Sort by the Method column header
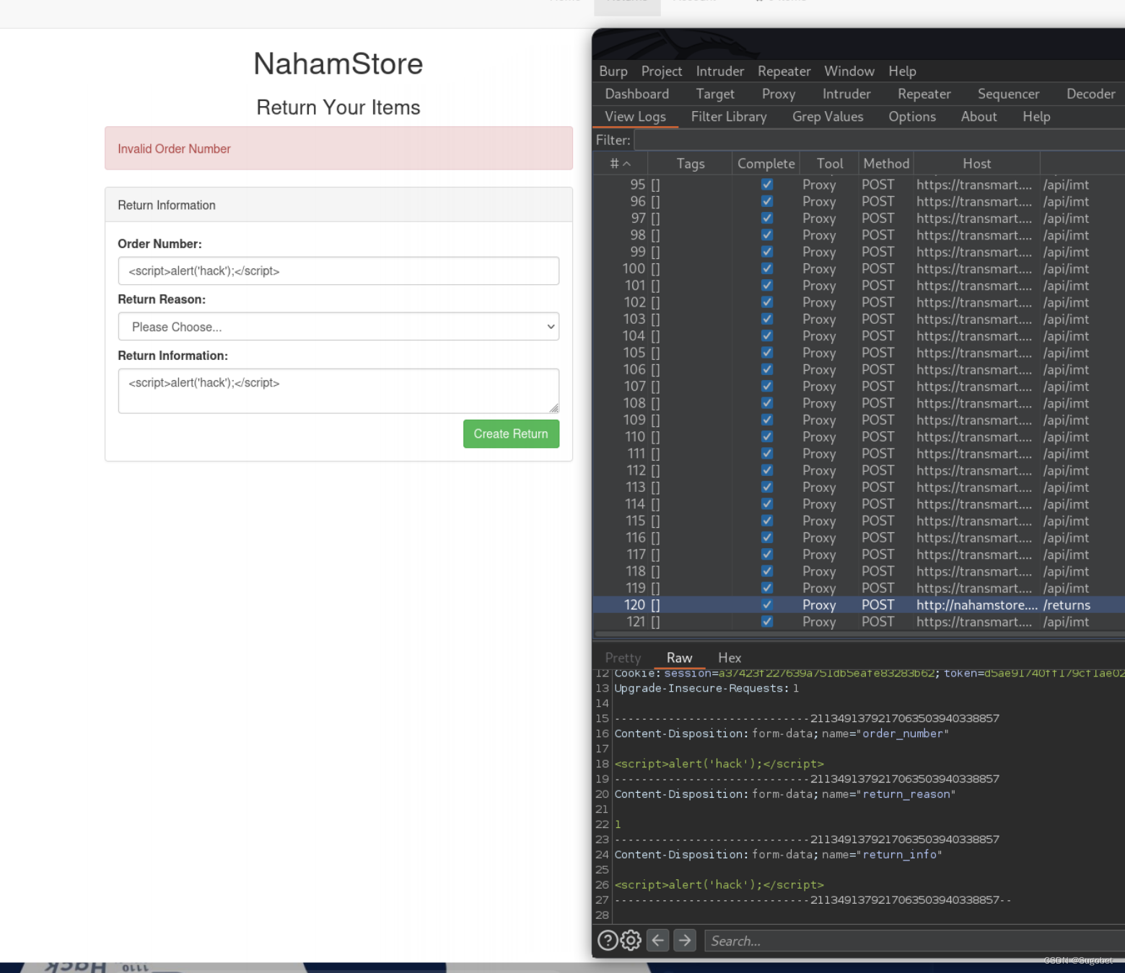The height and width of the screenshot is (973, 1125). point(886,164)
